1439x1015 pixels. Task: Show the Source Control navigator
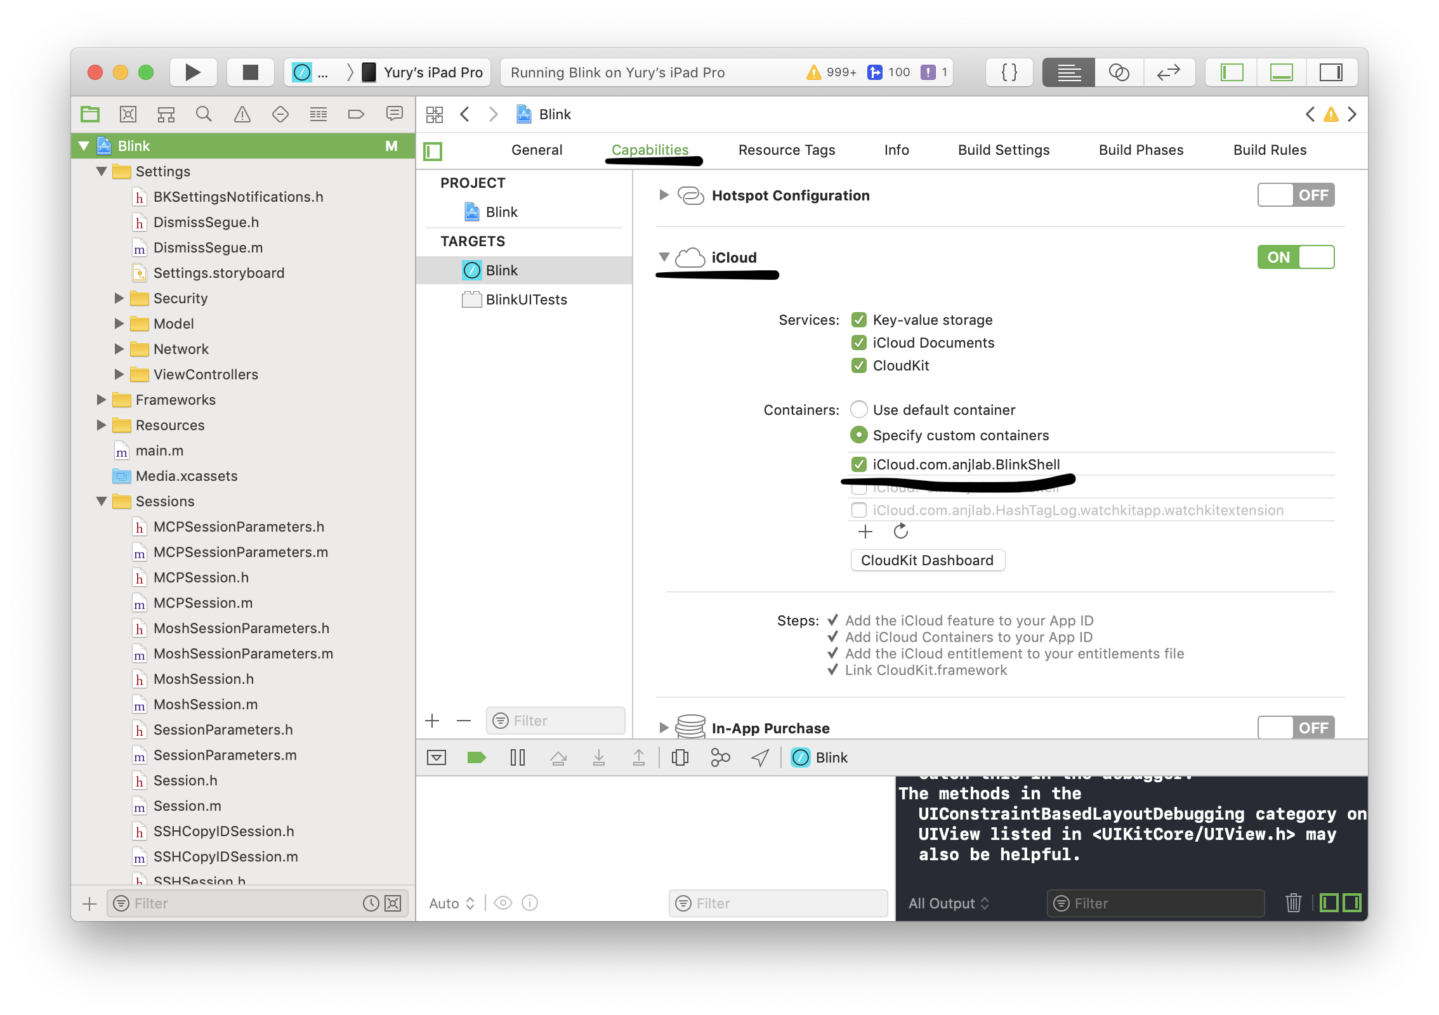128,114
